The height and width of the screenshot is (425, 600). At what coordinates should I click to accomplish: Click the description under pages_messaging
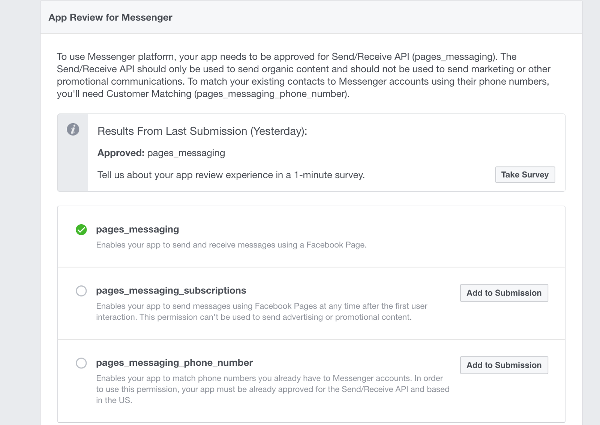pyautogui.click(x=231, y=245)
